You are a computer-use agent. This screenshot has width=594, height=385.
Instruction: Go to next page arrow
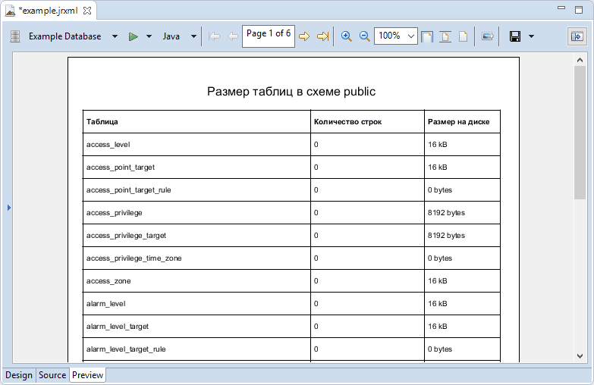(x=304, y=36)
